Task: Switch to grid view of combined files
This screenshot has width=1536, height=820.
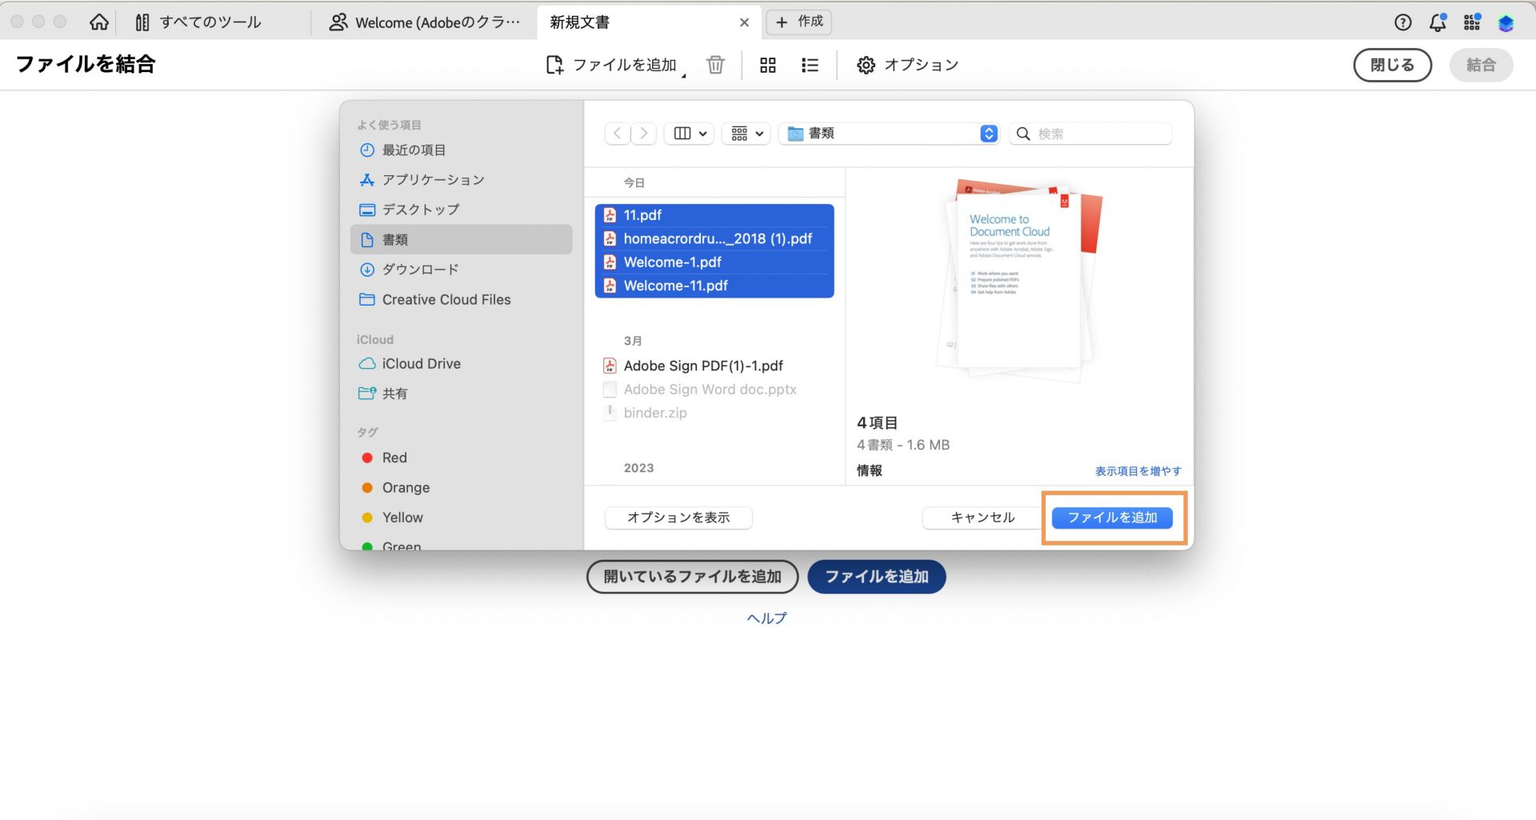Action: pyautogui.click(x=767, y=65)
